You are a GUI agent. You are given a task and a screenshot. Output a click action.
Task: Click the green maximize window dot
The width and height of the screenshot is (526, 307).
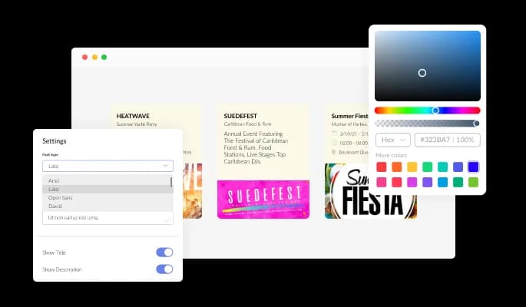coord(104,57)
